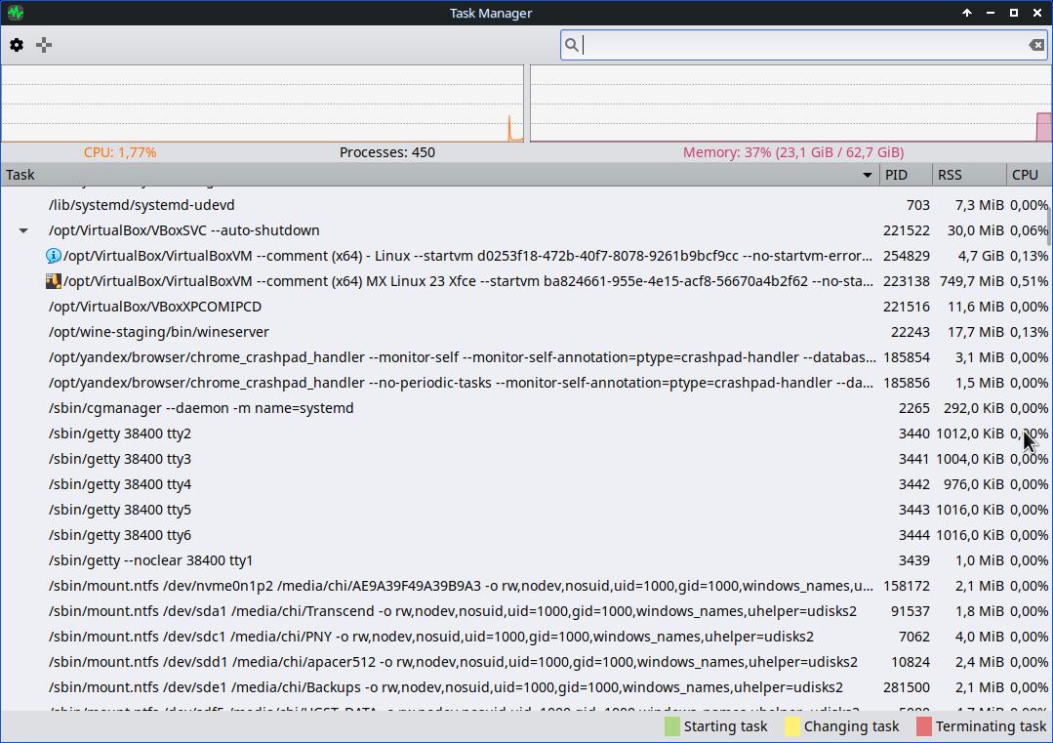Sort by the Task column header

(440, 175)
